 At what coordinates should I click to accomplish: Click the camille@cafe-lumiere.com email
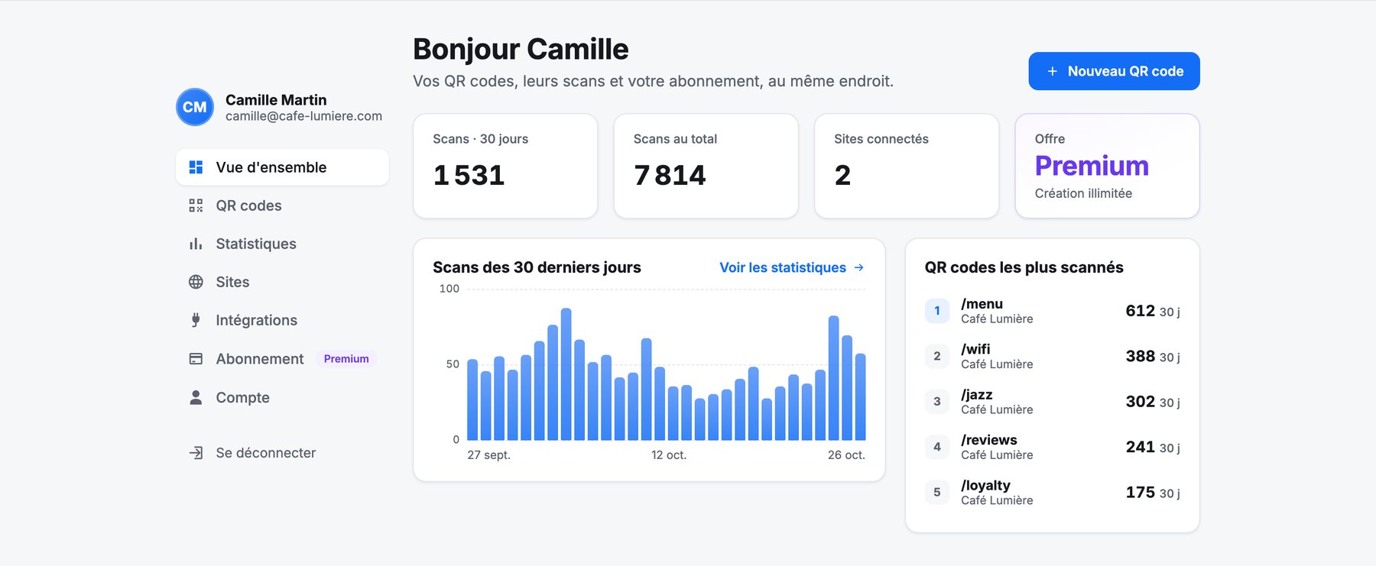[x=303, y=116]
